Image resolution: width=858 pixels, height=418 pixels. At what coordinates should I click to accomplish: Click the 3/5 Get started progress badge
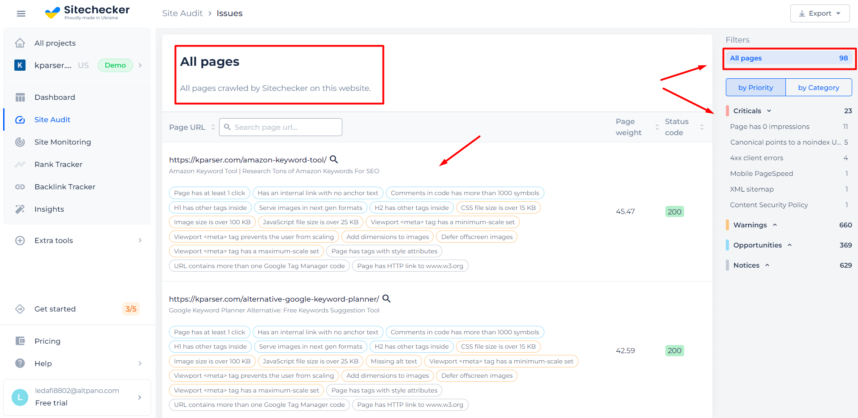(131, 309)
